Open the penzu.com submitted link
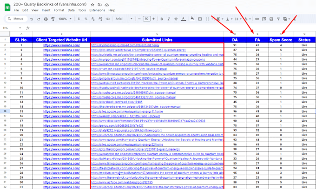The image size is (316, 189). tap(117, 126)
